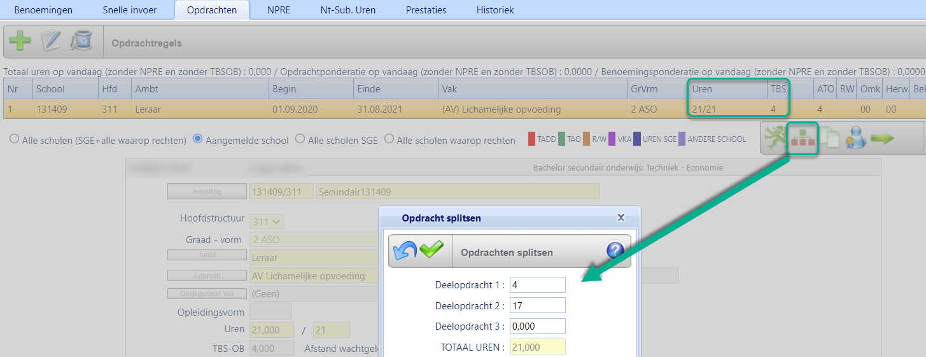
Task: Click the recycle bin delete icon
Action: (81, 42)
